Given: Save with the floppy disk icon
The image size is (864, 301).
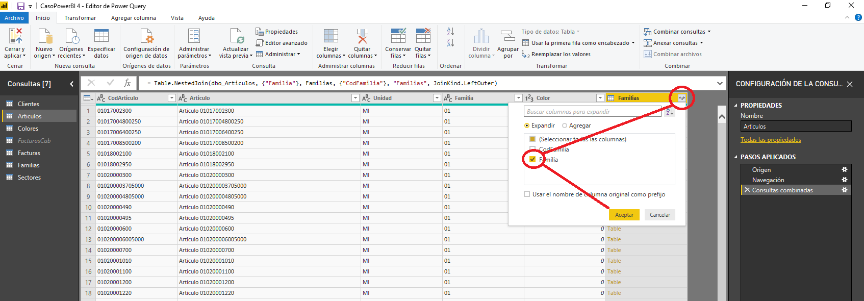Looking at the screenshot, I should pyautogui.click(x=21, y=6).
